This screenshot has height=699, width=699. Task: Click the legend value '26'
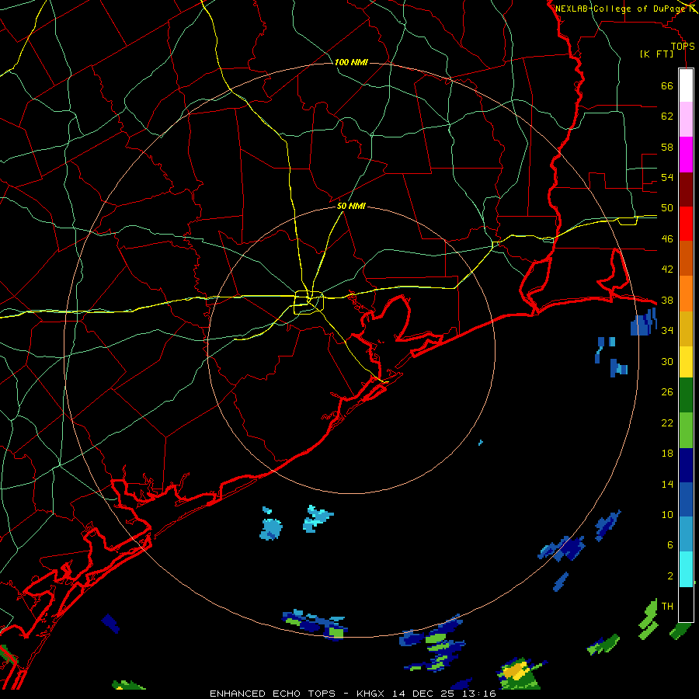point(667,392)
